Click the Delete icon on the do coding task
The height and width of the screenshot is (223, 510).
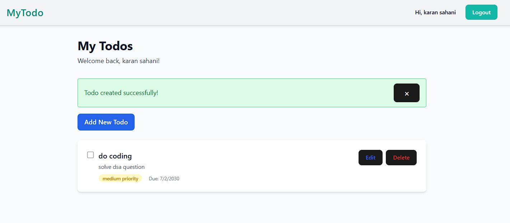401,157
